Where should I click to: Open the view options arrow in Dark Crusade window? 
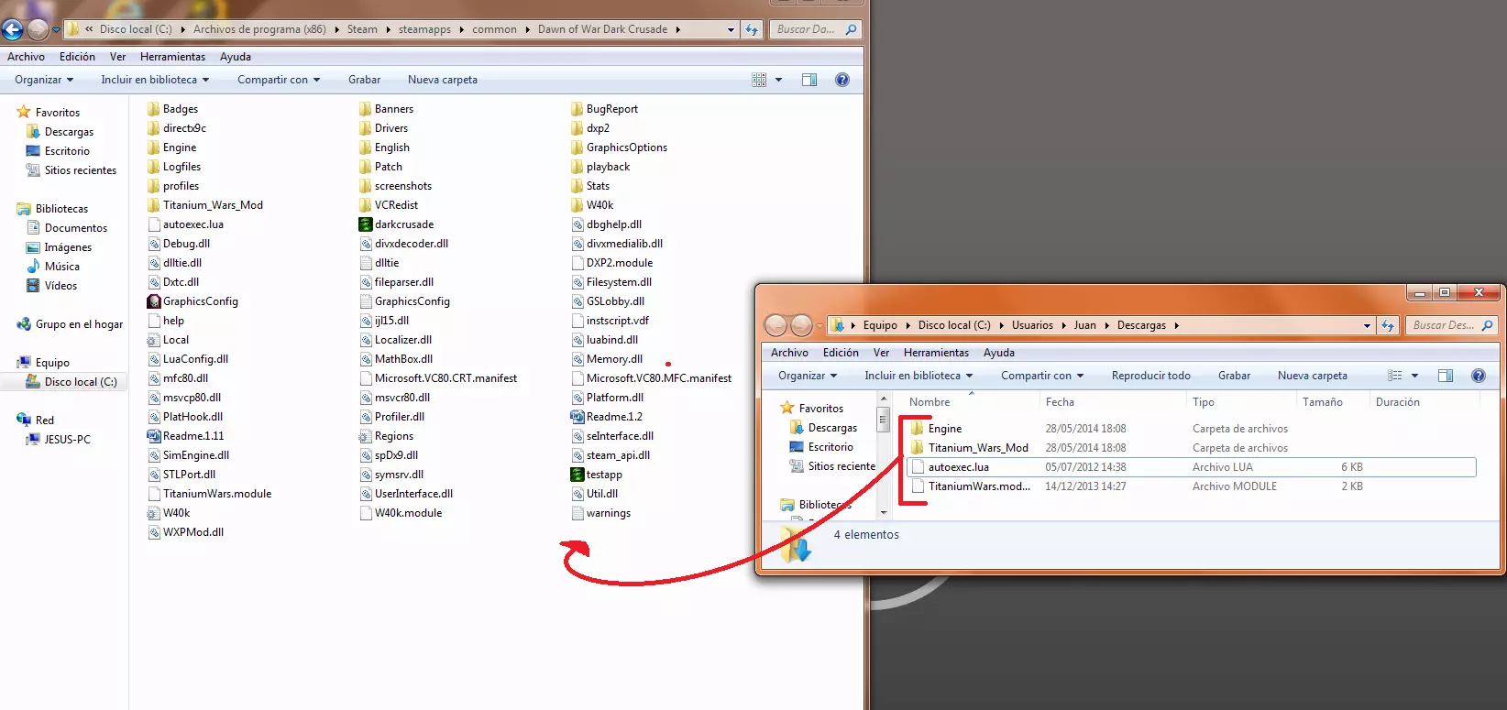coord(779,80)
